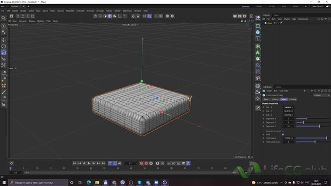Toggle the new layouts switch at top right
The image size is (331, 186).
pos(328,6)
